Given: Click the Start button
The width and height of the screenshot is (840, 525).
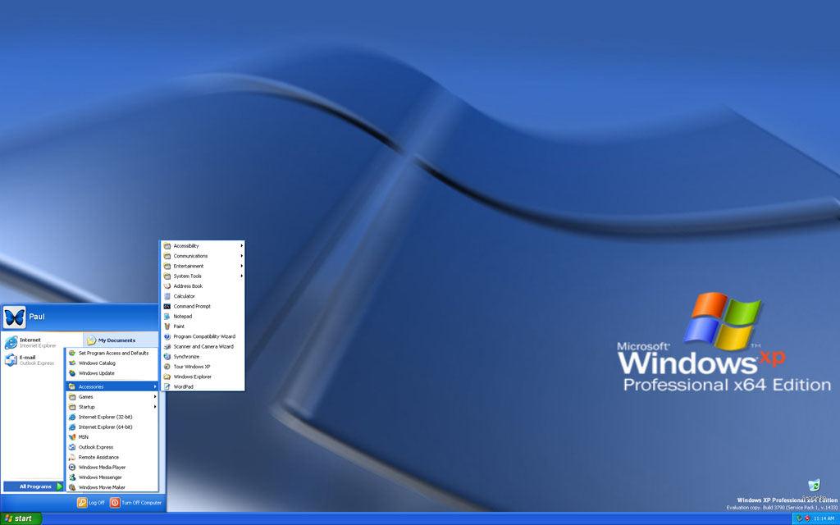Looking at the screenshot, I should point(21,518).
